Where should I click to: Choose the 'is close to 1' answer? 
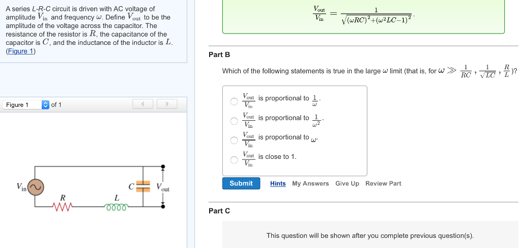click(x=234, y=160)
